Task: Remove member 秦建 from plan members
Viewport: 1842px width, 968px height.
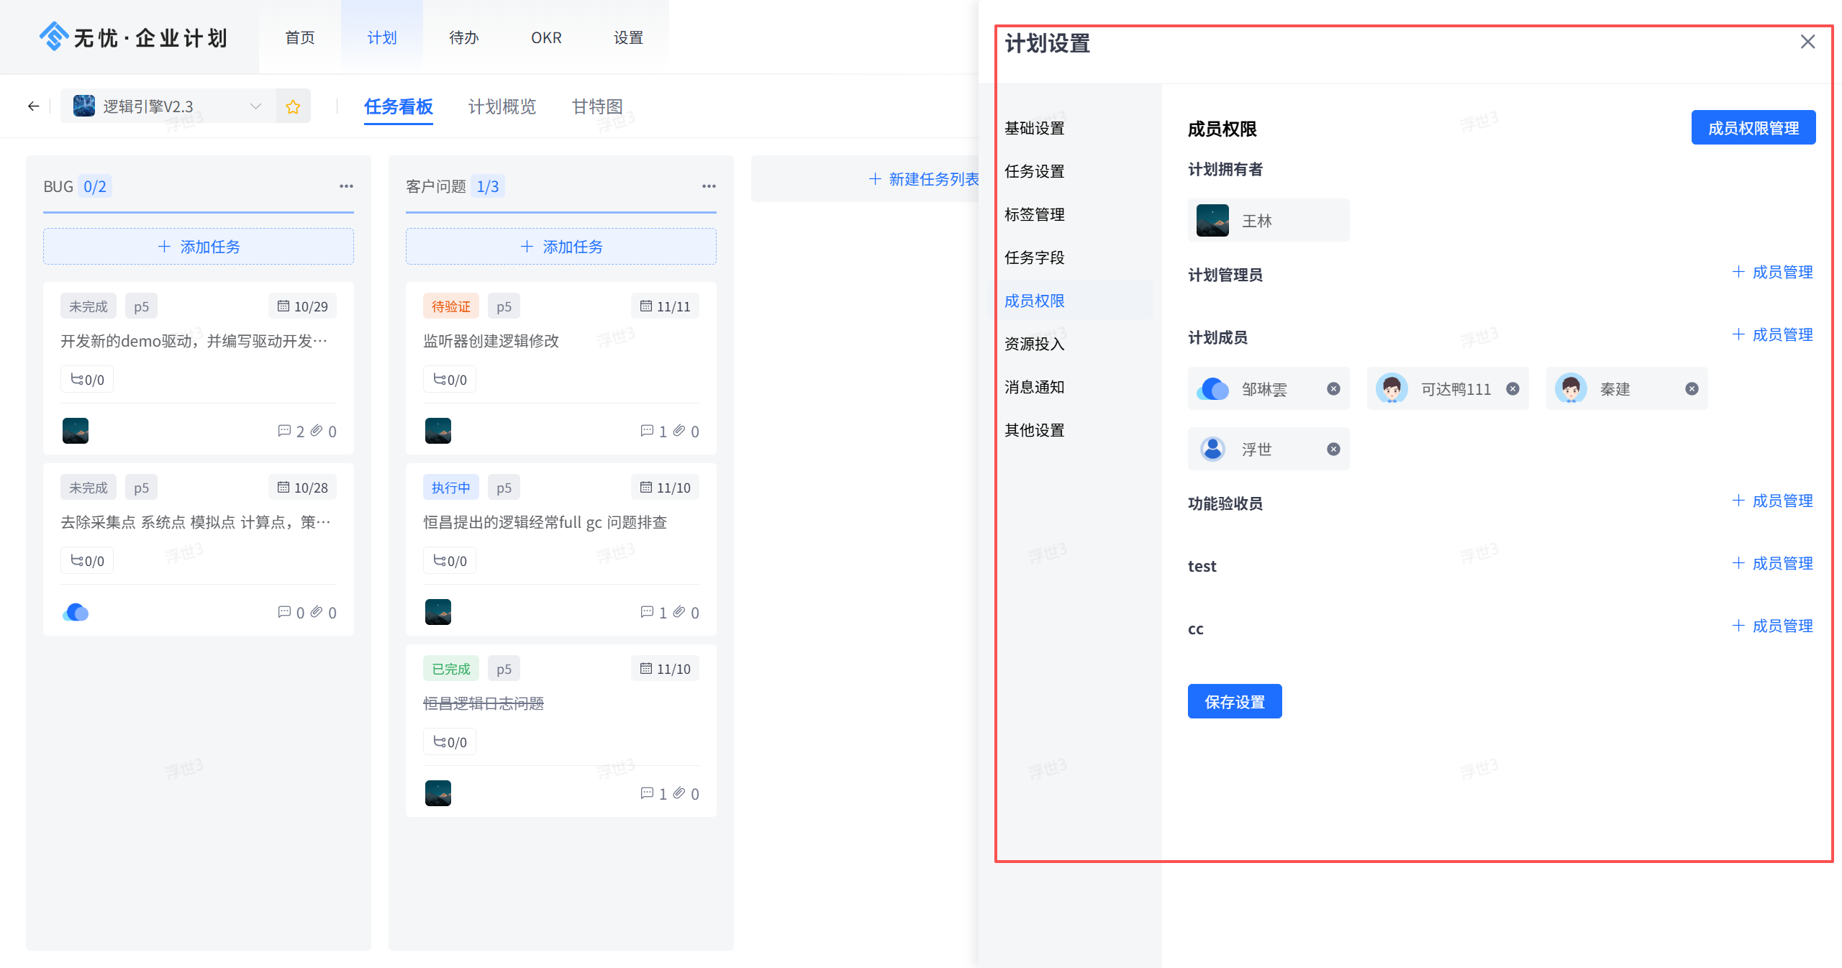Action: pyautogui.click(x=1692, y=389)
